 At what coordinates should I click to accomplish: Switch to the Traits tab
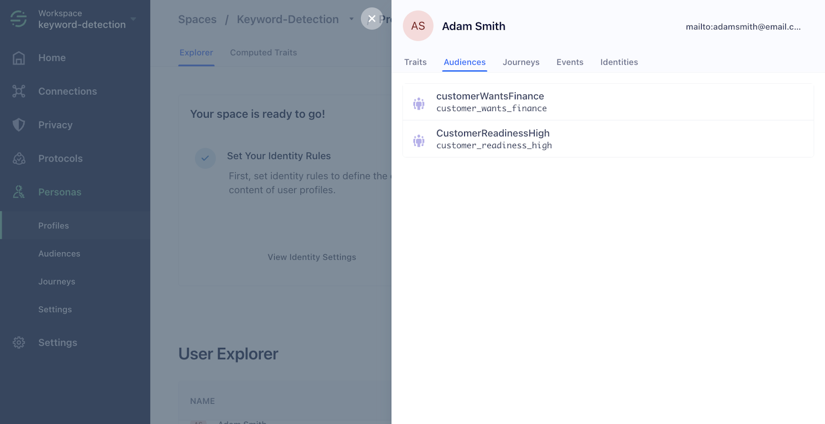pyautogui.click(x=416, y=62)
